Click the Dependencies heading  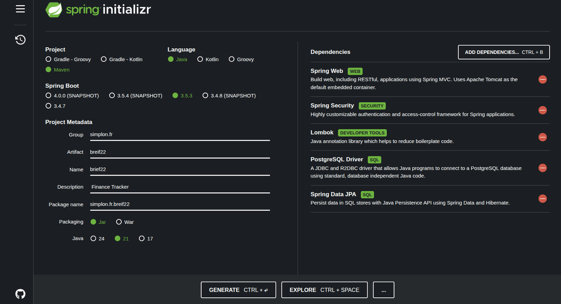click(x=330, y=52)
